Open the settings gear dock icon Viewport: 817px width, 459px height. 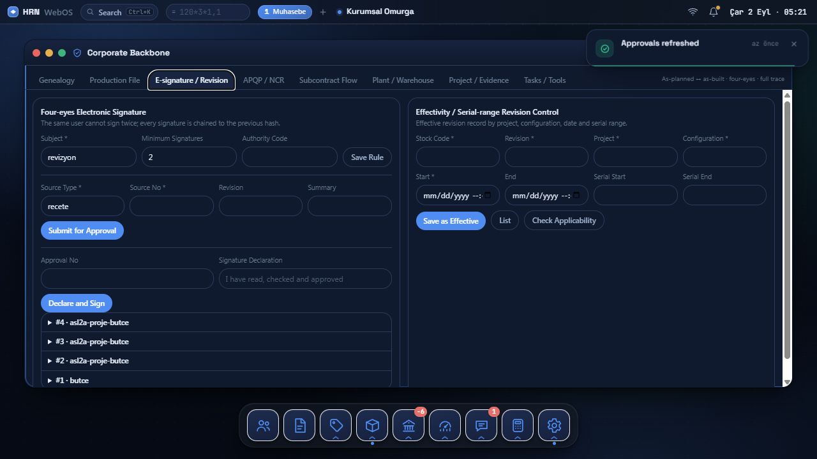[x=554, y=425]
